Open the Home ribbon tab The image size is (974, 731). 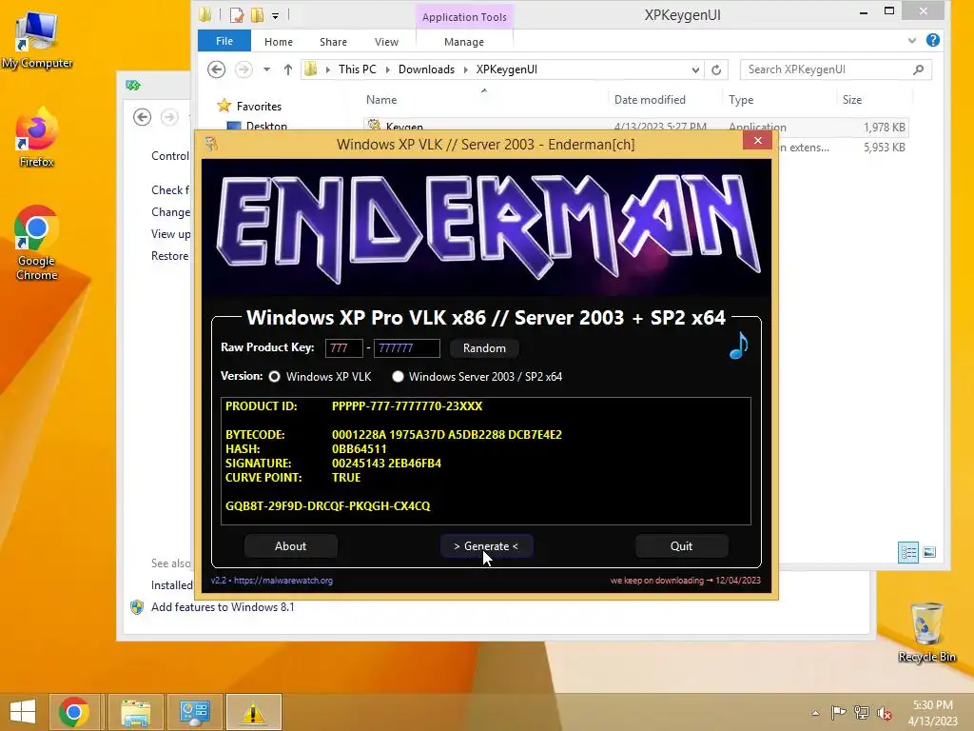pos(279,42)
